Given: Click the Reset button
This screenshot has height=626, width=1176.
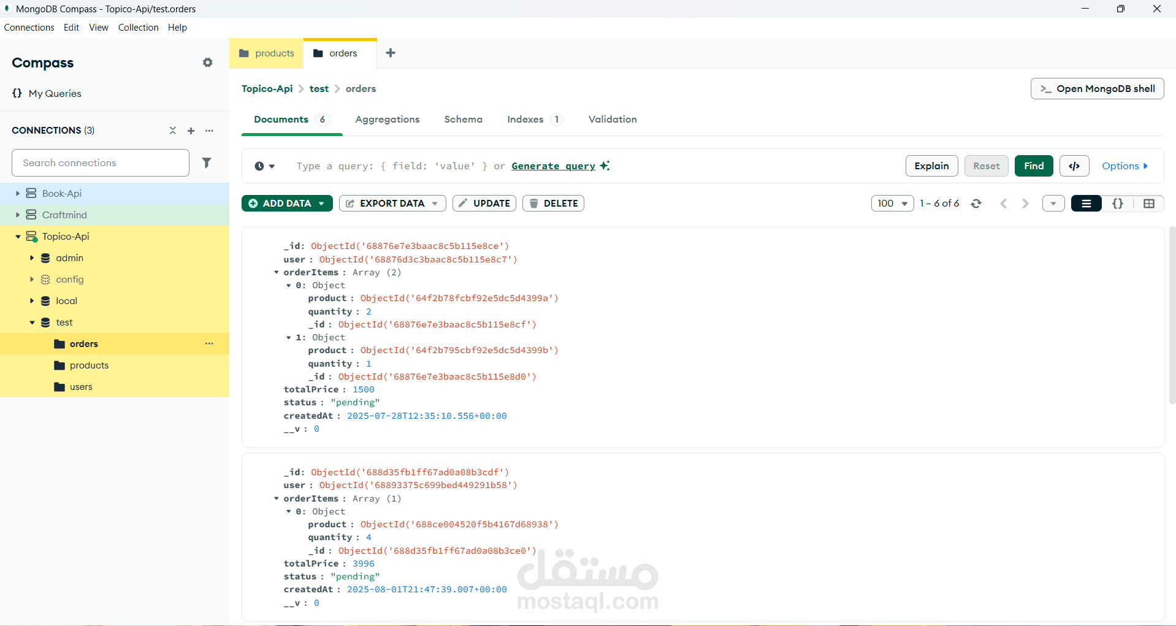Looking at the screenshot, I should [987, 166].
